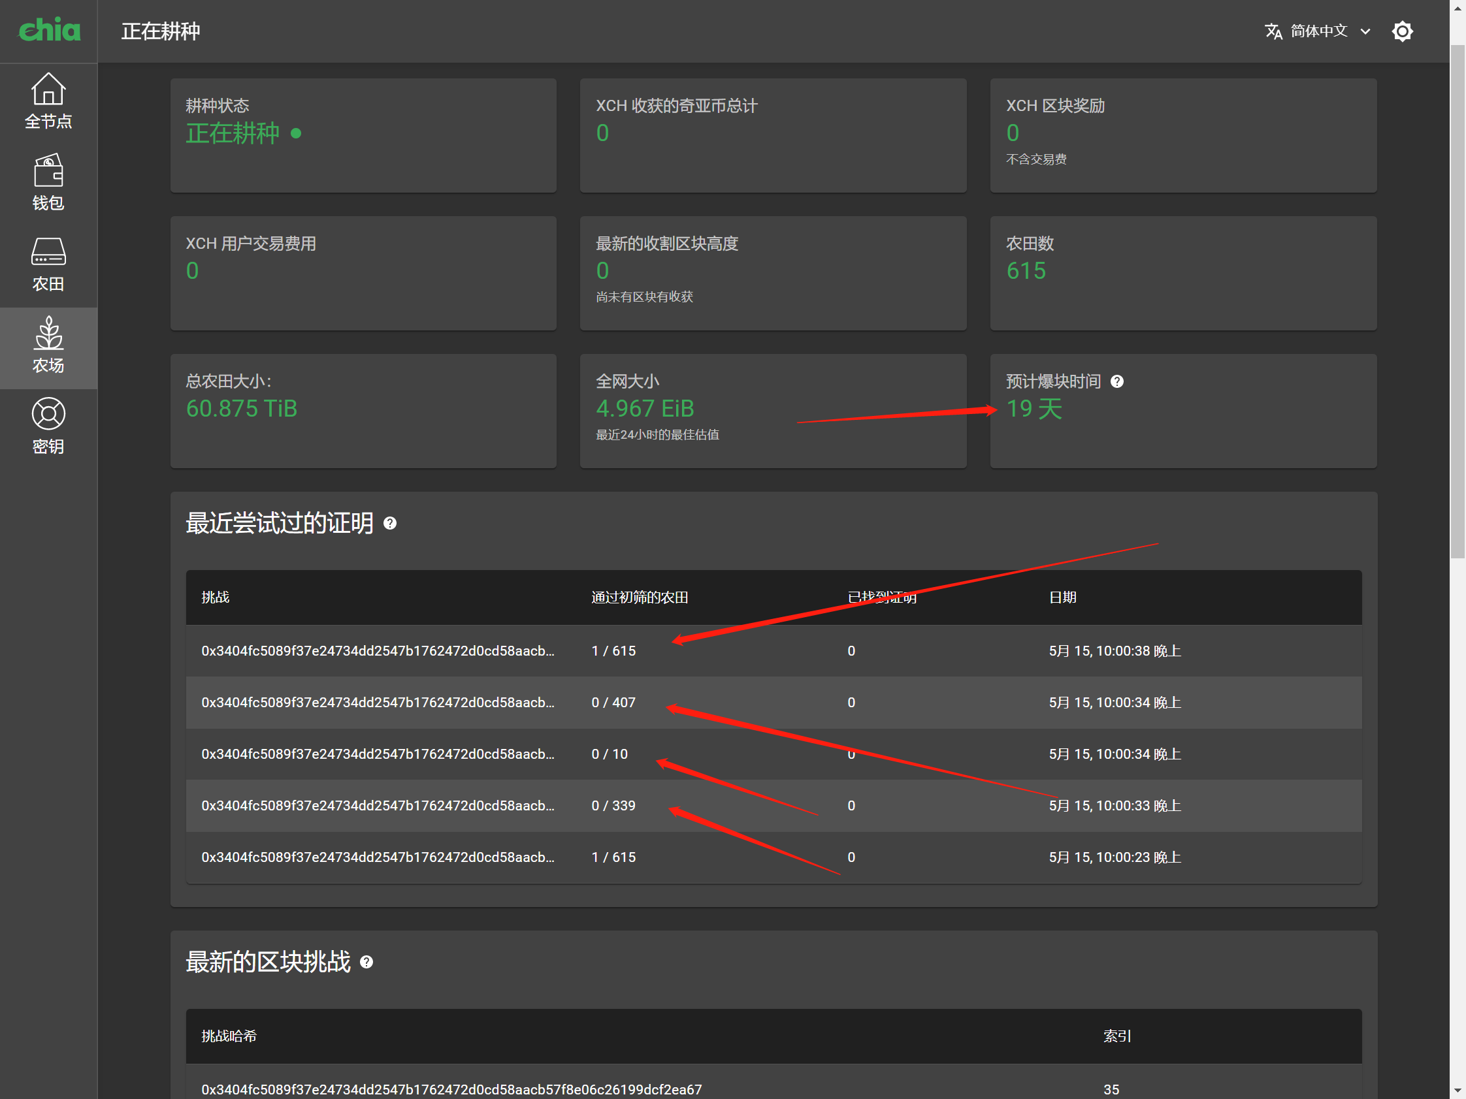Click the XCH 用户交易费用 card title
Viewport: 1466px width, 1099px height.
click(x=250, y=244)
